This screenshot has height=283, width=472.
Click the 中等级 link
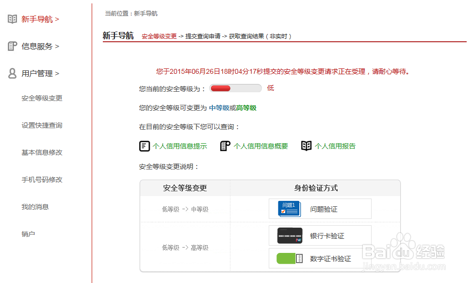pos(219,108)
